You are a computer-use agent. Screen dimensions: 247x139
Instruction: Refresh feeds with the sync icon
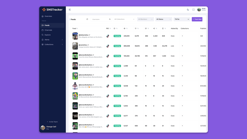87,19
